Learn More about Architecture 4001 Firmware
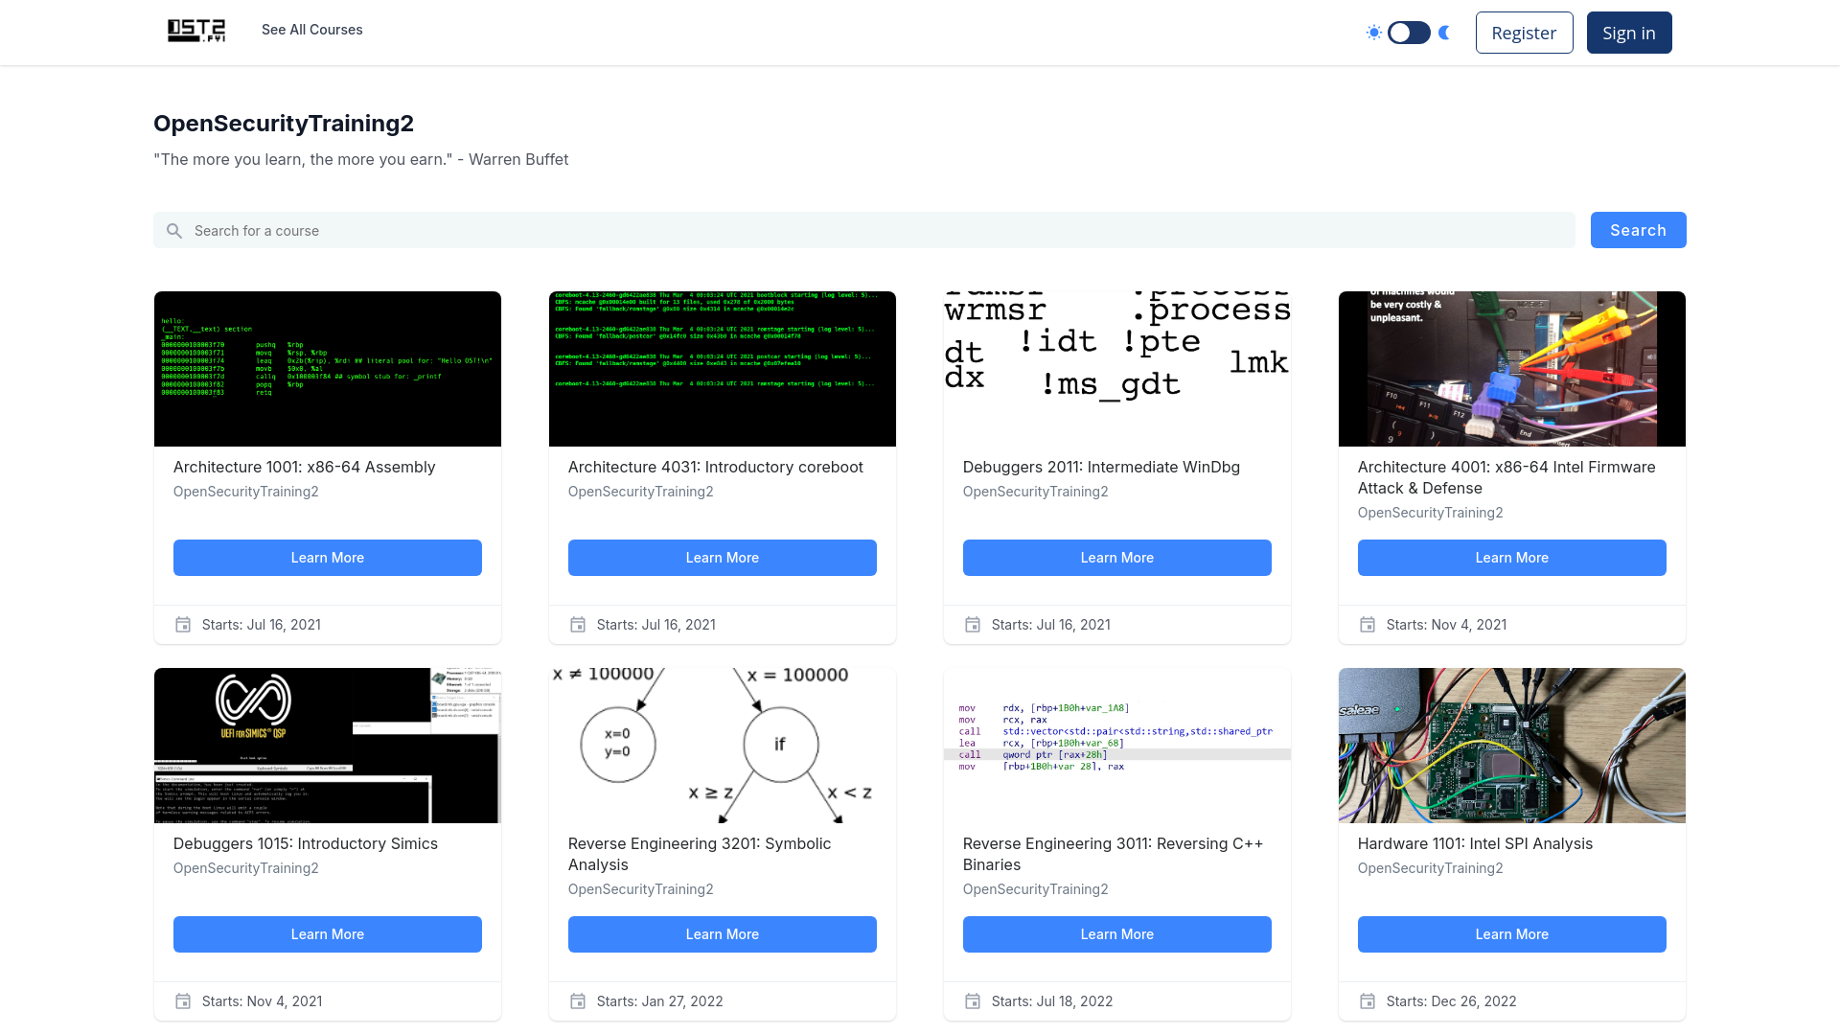Screen dimensions: 1840x1035 coord(1512,558)
